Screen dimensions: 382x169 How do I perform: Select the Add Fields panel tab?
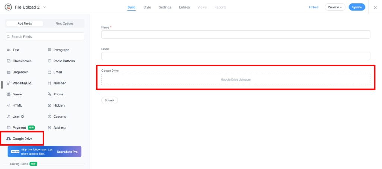click(25, 23)
